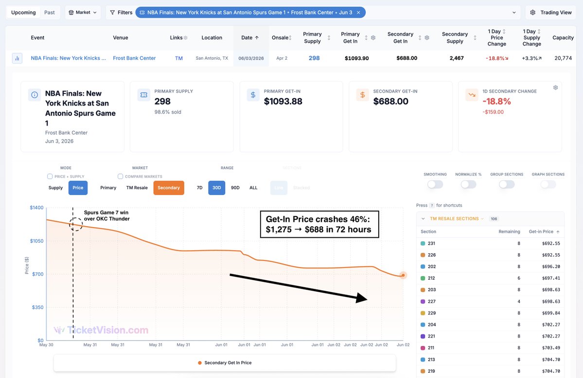583x378 pixels.
Task: Click the Links column settings icon
Action: point(186,38)
